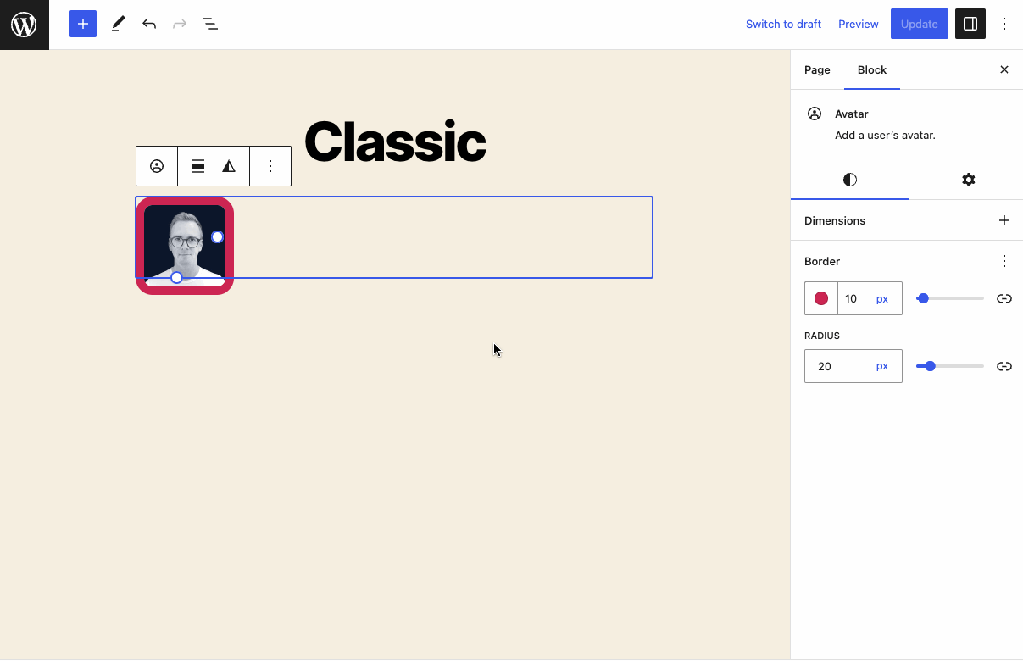This screenshot has height=661, width=1023.
Task: Open the block options three-dot menu
Action: click(270, 165)
